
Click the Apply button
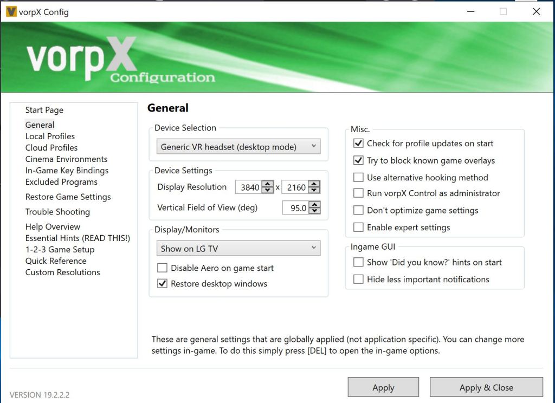click(x=383, y=387)
